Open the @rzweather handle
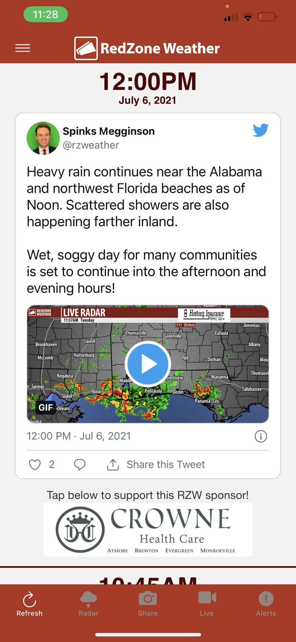Screen dimensions: 296x642 click(x=91, y=145)
